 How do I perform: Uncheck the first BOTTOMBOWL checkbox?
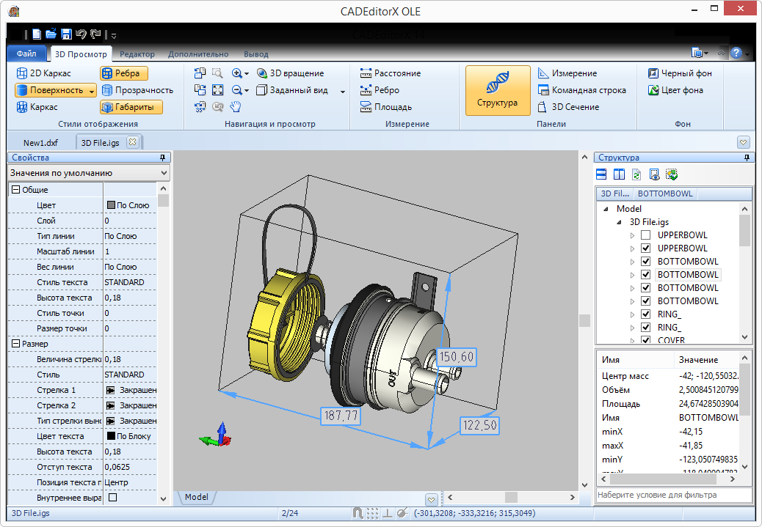click(645, 261)
